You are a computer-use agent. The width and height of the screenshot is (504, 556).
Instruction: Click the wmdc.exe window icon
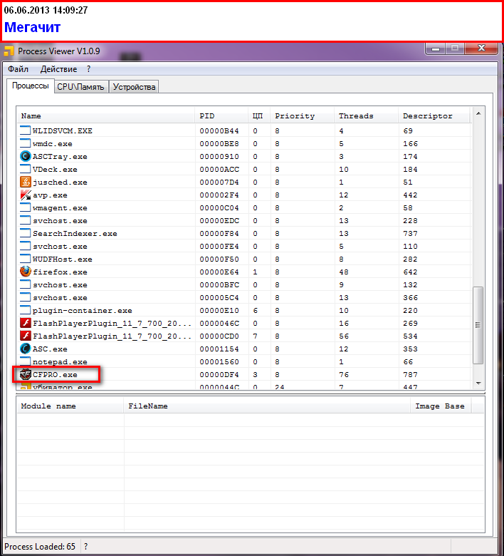click(x=25, y=143)
